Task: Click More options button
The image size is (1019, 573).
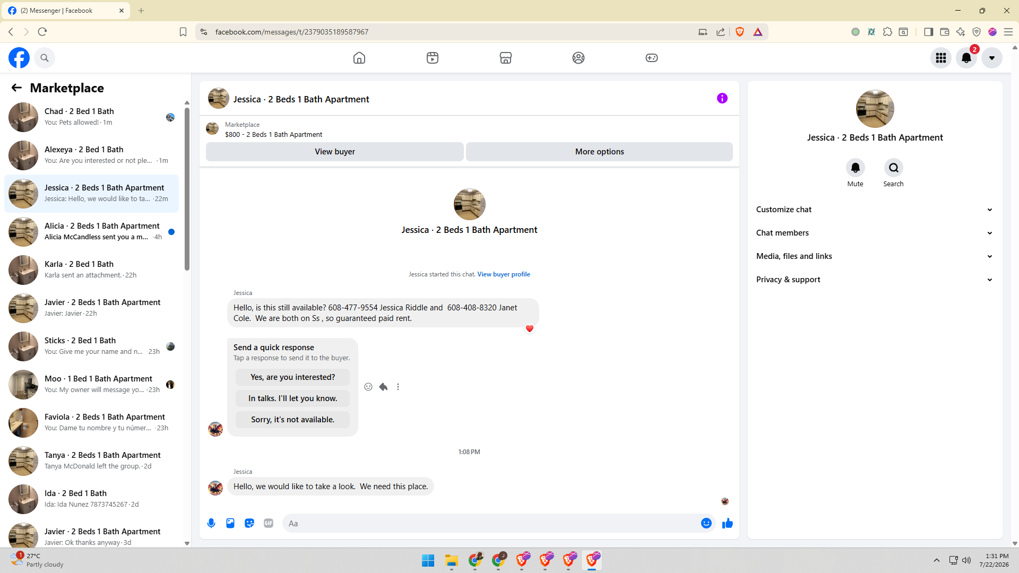Action: coord(600,152)
